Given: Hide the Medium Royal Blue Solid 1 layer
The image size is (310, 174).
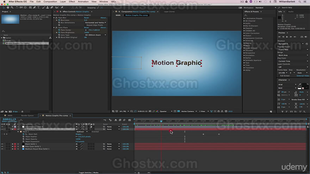Looking at the screenshot, I should click(2, 149).
